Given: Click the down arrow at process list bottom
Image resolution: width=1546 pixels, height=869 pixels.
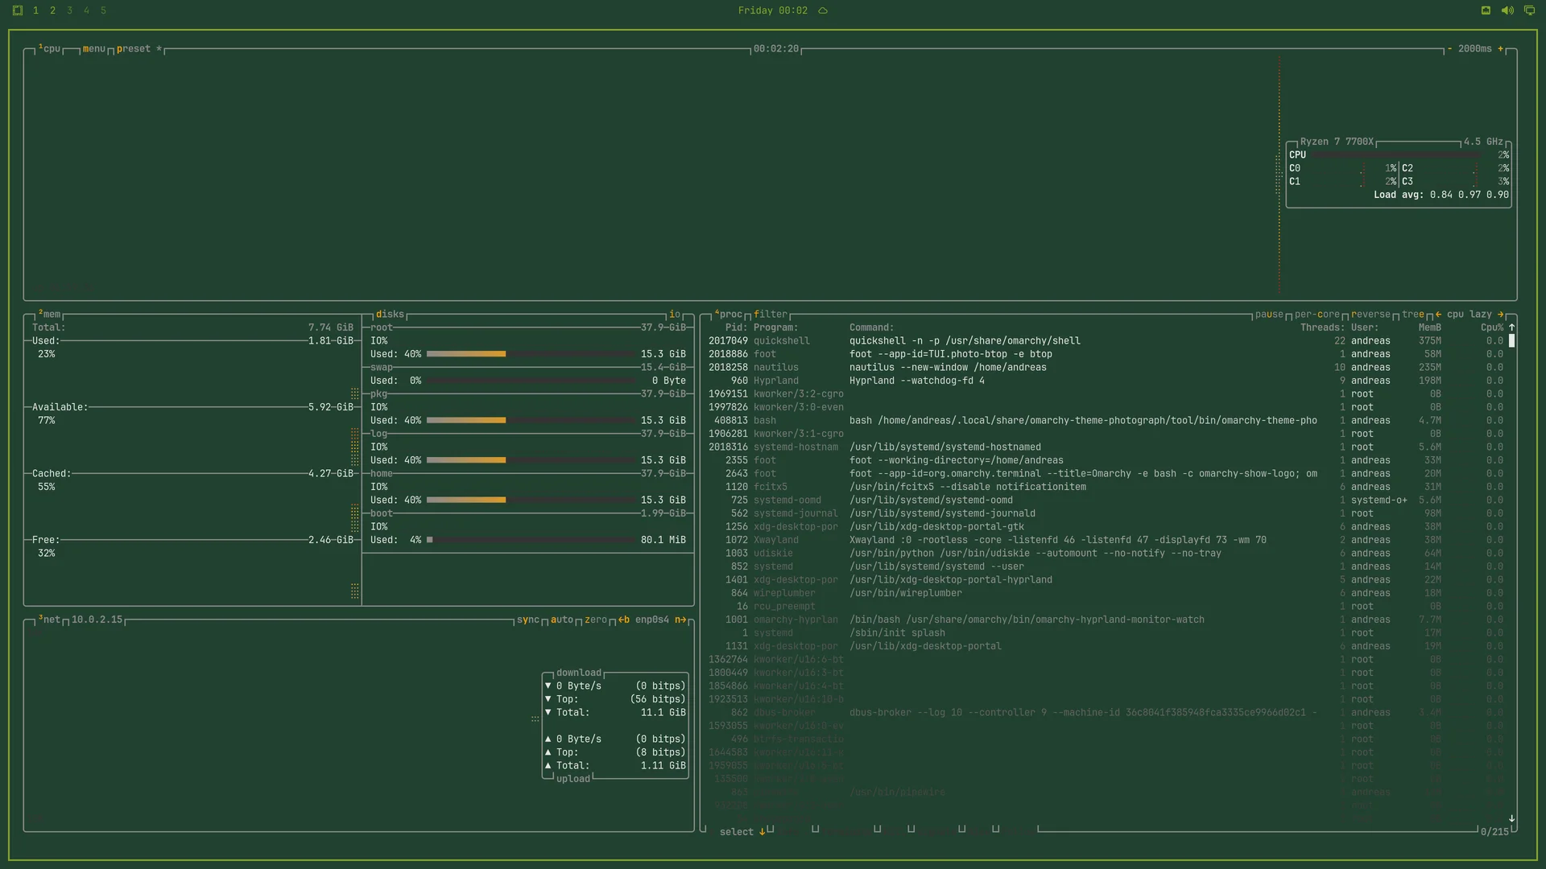Looking at the screenshot, I should (1511, 818).
